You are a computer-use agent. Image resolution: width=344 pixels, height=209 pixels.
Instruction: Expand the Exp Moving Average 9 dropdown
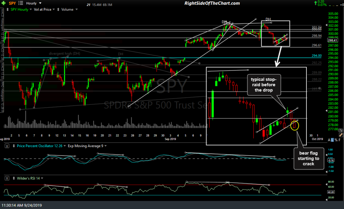click(106, 146)
